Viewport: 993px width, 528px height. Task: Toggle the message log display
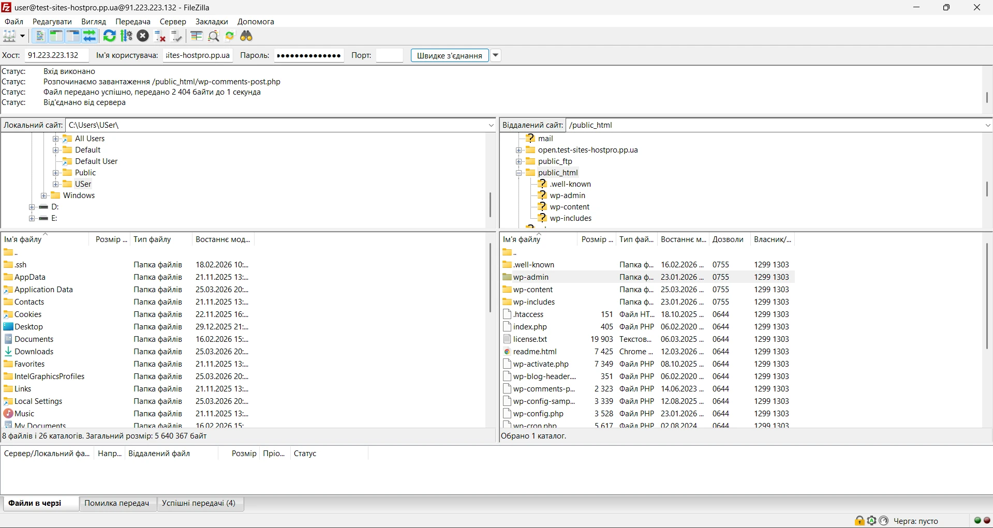tap(39, 36)
